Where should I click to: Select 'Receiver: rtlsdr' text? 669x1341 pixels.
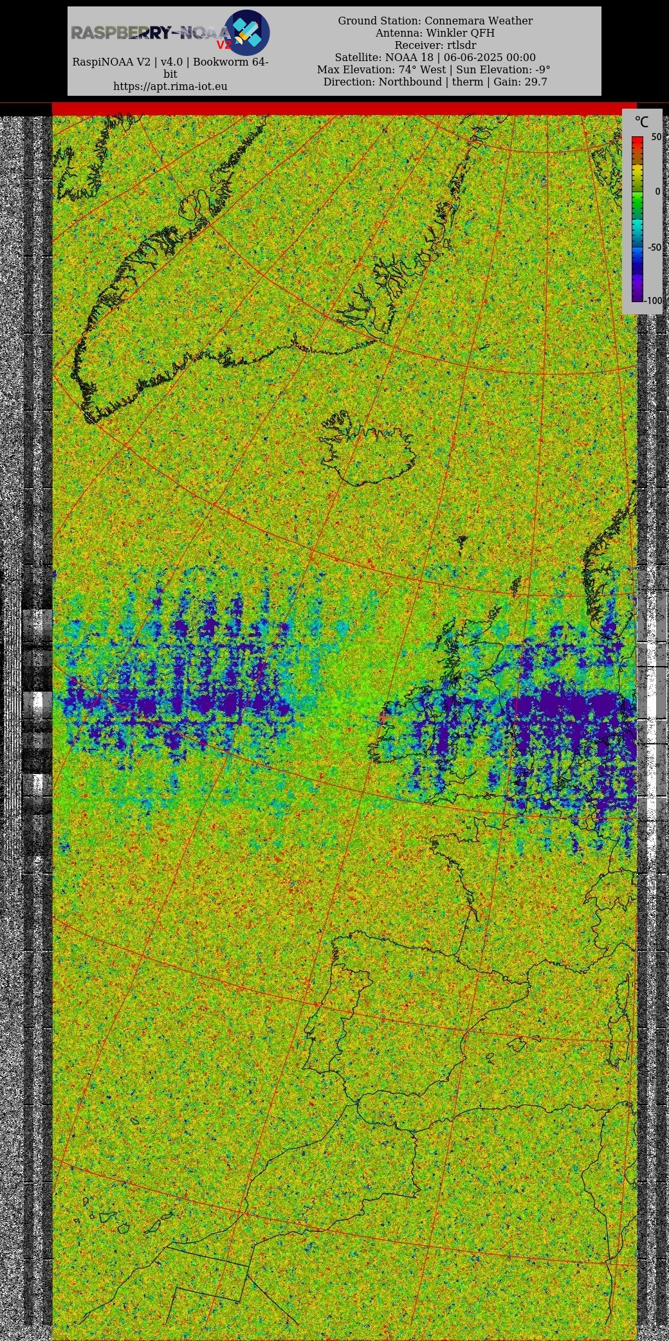(x=435, y=45)
